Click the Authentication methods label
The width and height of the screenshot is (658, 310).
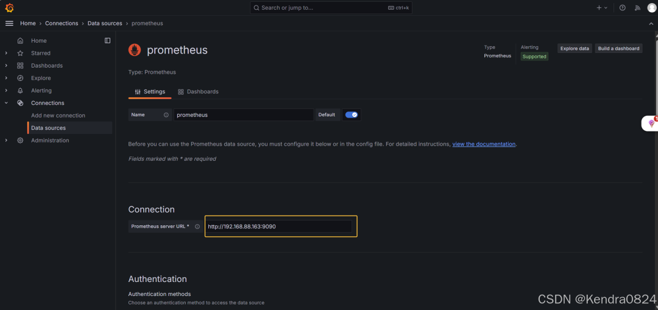(160, 294)
